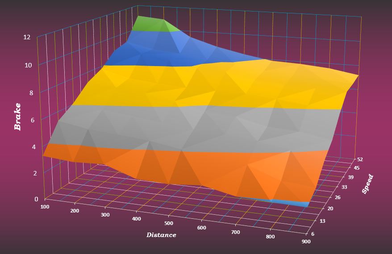Click the 12 label on Brake axis

tap(27, 37)
